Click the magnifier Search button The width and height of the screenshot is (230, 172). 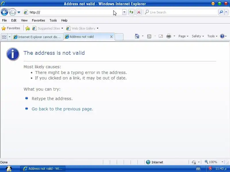pos(221,12)
